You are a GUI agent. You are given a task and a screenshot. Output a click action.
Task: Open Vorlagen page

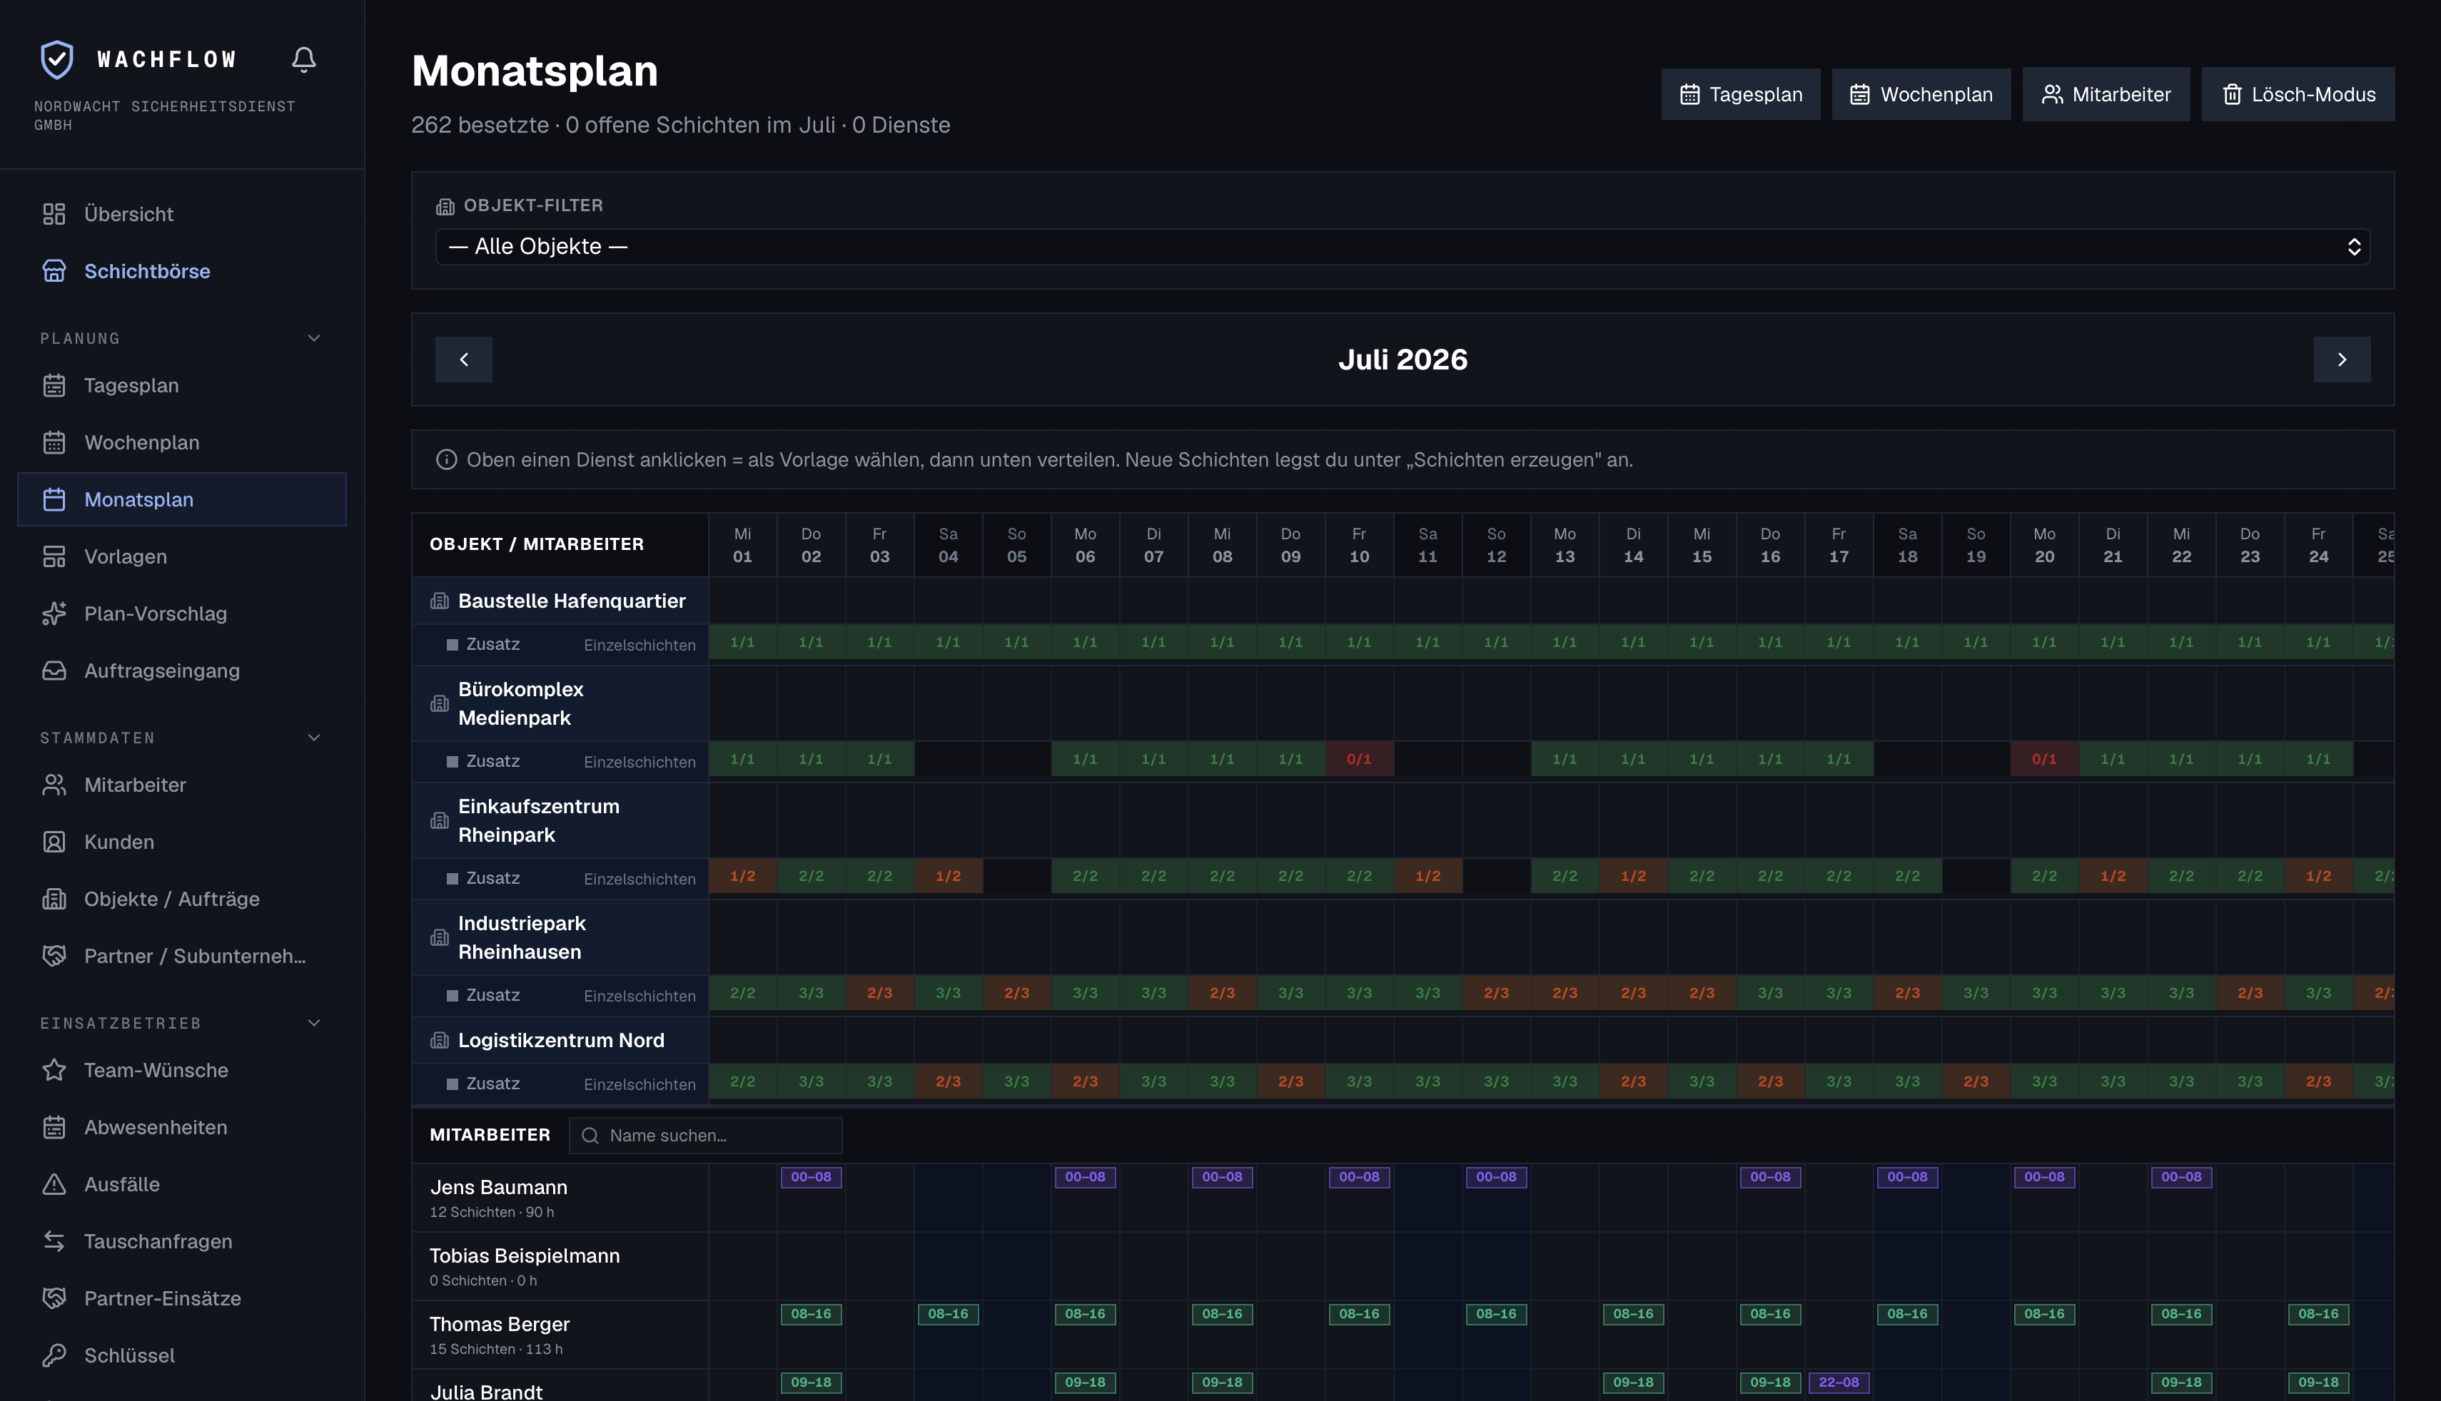182,556
